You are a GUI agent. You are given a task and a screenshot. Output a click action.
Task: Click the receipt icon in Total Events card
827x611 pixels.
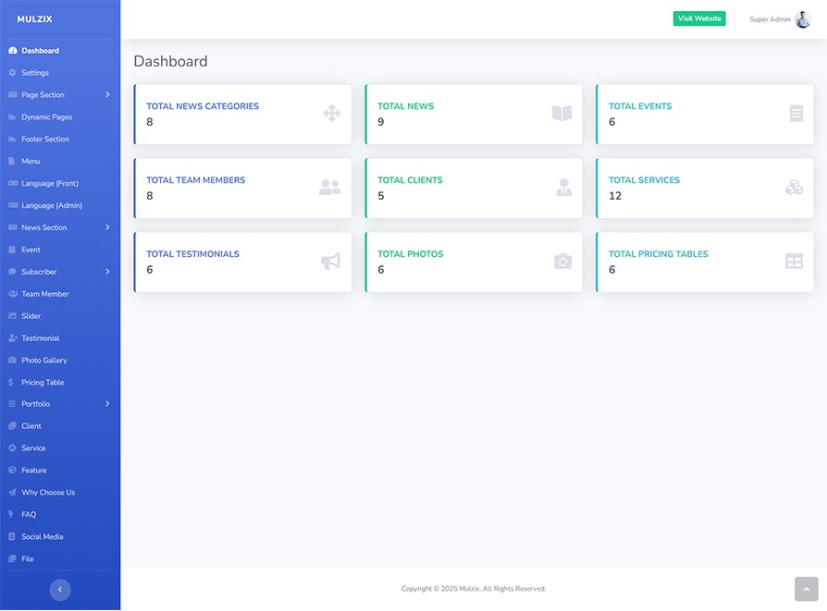click(x=796, y=114)
